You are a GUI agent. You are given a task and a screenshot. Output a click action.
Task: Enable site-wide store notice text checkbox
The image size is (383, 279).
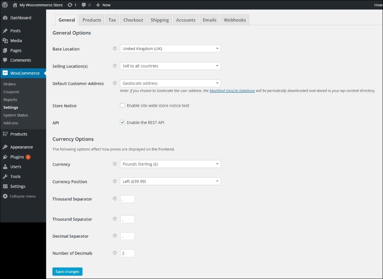pyautogui.click(x=123, y=106)
